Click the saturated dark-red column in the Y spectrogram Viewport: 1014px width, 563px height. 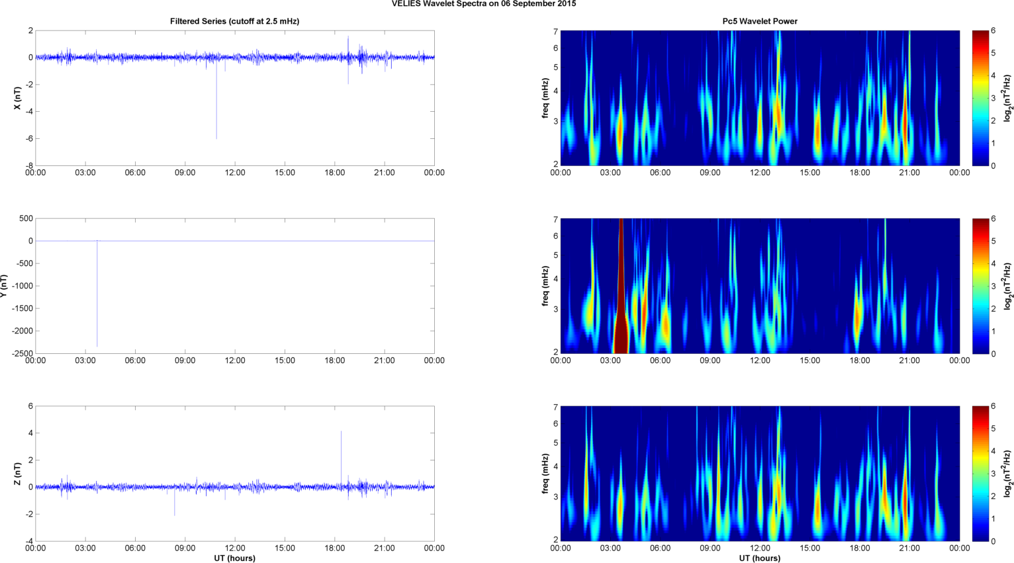tap(621, 286)
